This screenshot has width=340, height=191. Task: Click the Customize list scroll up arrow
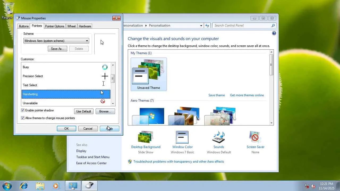[x=113, y=65]
